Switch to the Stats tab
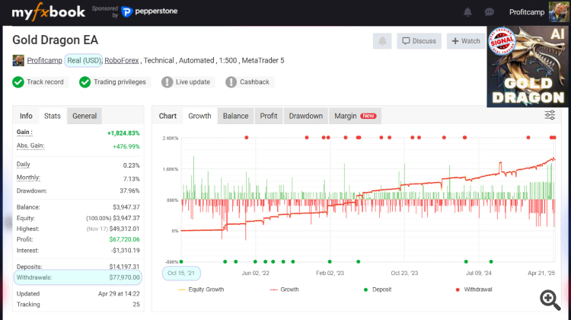The image size is (571, 320). click(x=52, y=116)
